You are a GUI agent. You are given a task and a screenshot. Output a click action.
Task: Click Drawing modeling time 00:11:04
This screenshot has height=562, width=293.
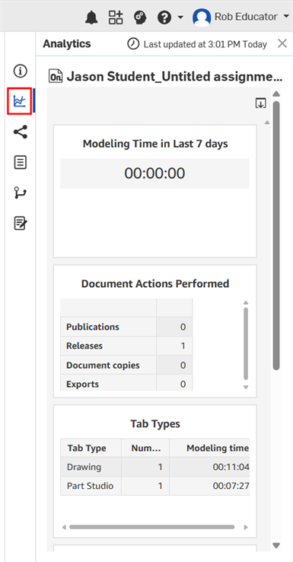(x=231, y=467)
